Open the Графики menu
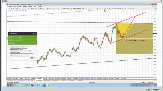This screenshot has width=163, height=91. pos(25,6)
